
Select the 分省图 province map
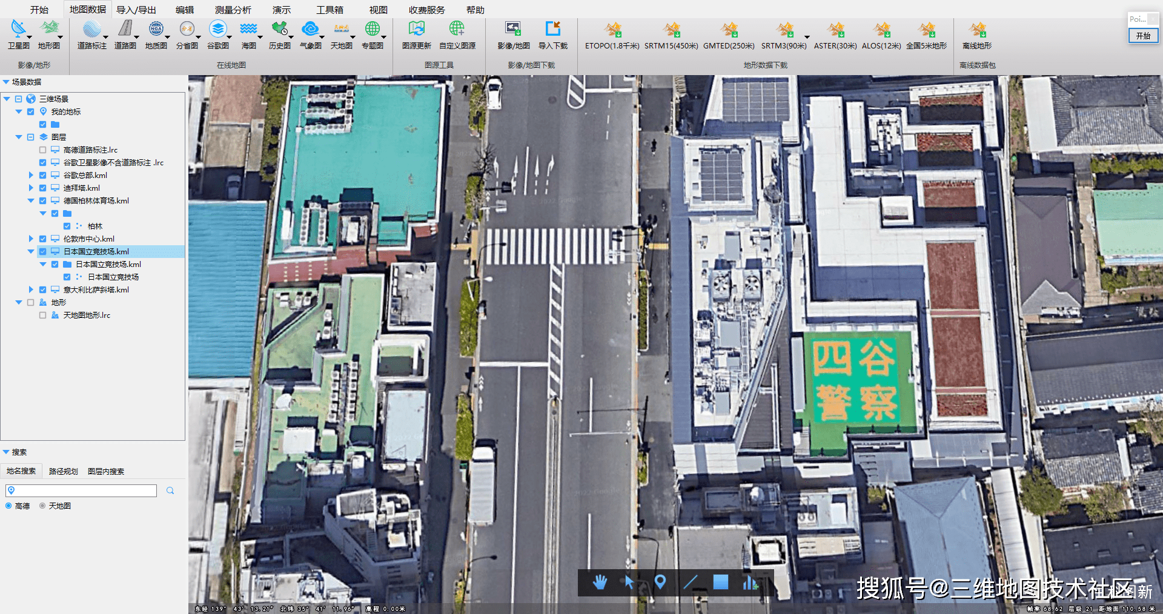pyautogui.click(x=187, y=35)
